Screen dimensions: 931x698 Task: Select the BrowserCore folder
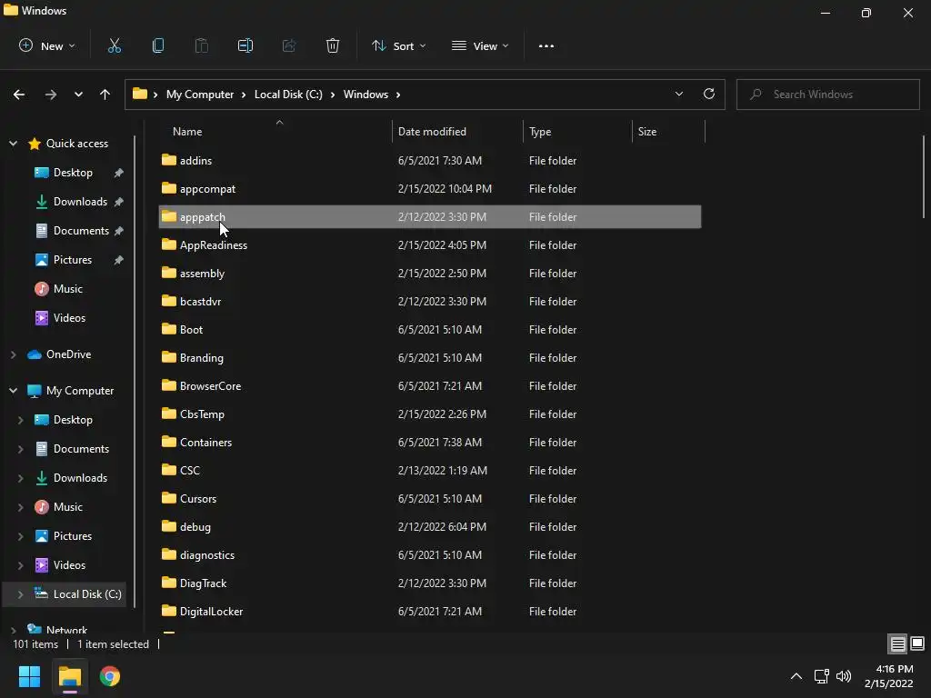pos(430,386)
